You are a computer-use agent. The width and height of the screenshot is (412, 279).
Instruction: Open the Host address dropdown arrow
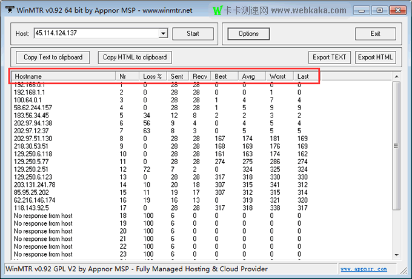pyautogui.click(x=163, y=34)
